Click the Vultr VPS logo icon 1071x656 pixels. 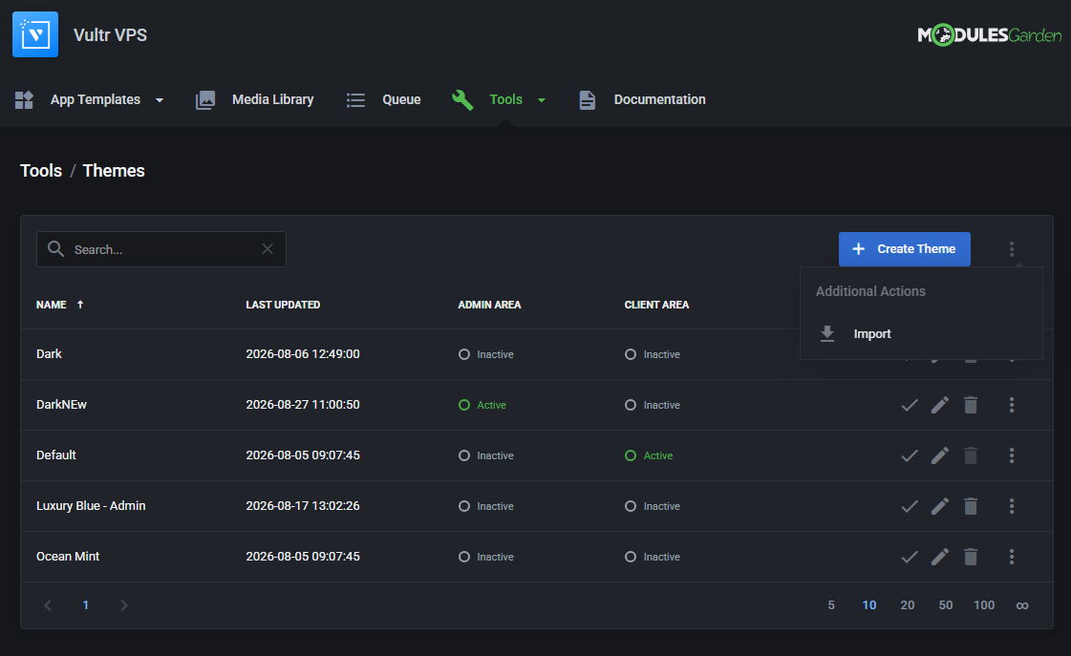[34, 34]
